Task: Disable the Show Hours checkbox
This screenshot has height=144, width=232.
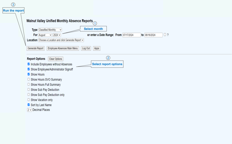Action: click(x=28, y=74)
